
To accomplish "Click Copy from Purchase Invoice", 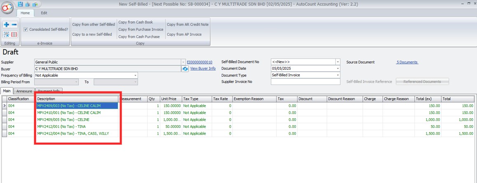I will [141, 30].
